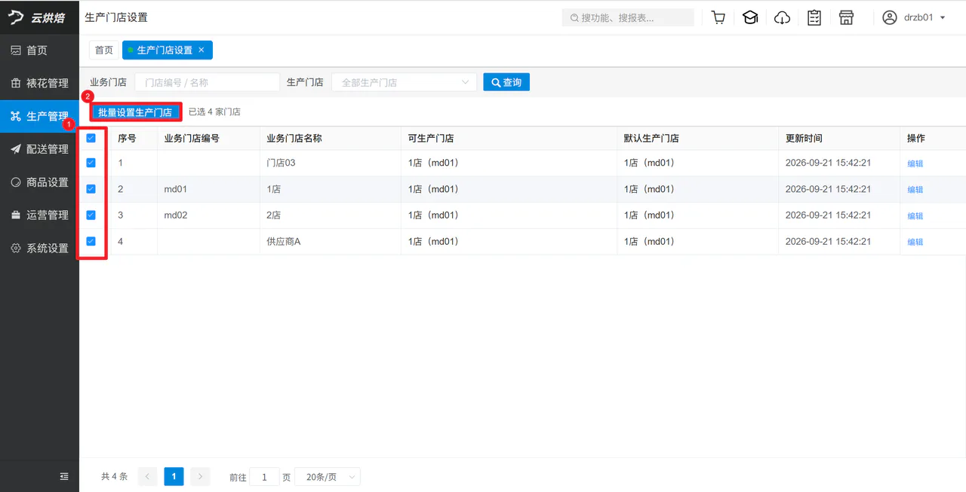966x492 pixels.
Task: Uncheck the checkbox for 2店 row
Action: point(91,215)
